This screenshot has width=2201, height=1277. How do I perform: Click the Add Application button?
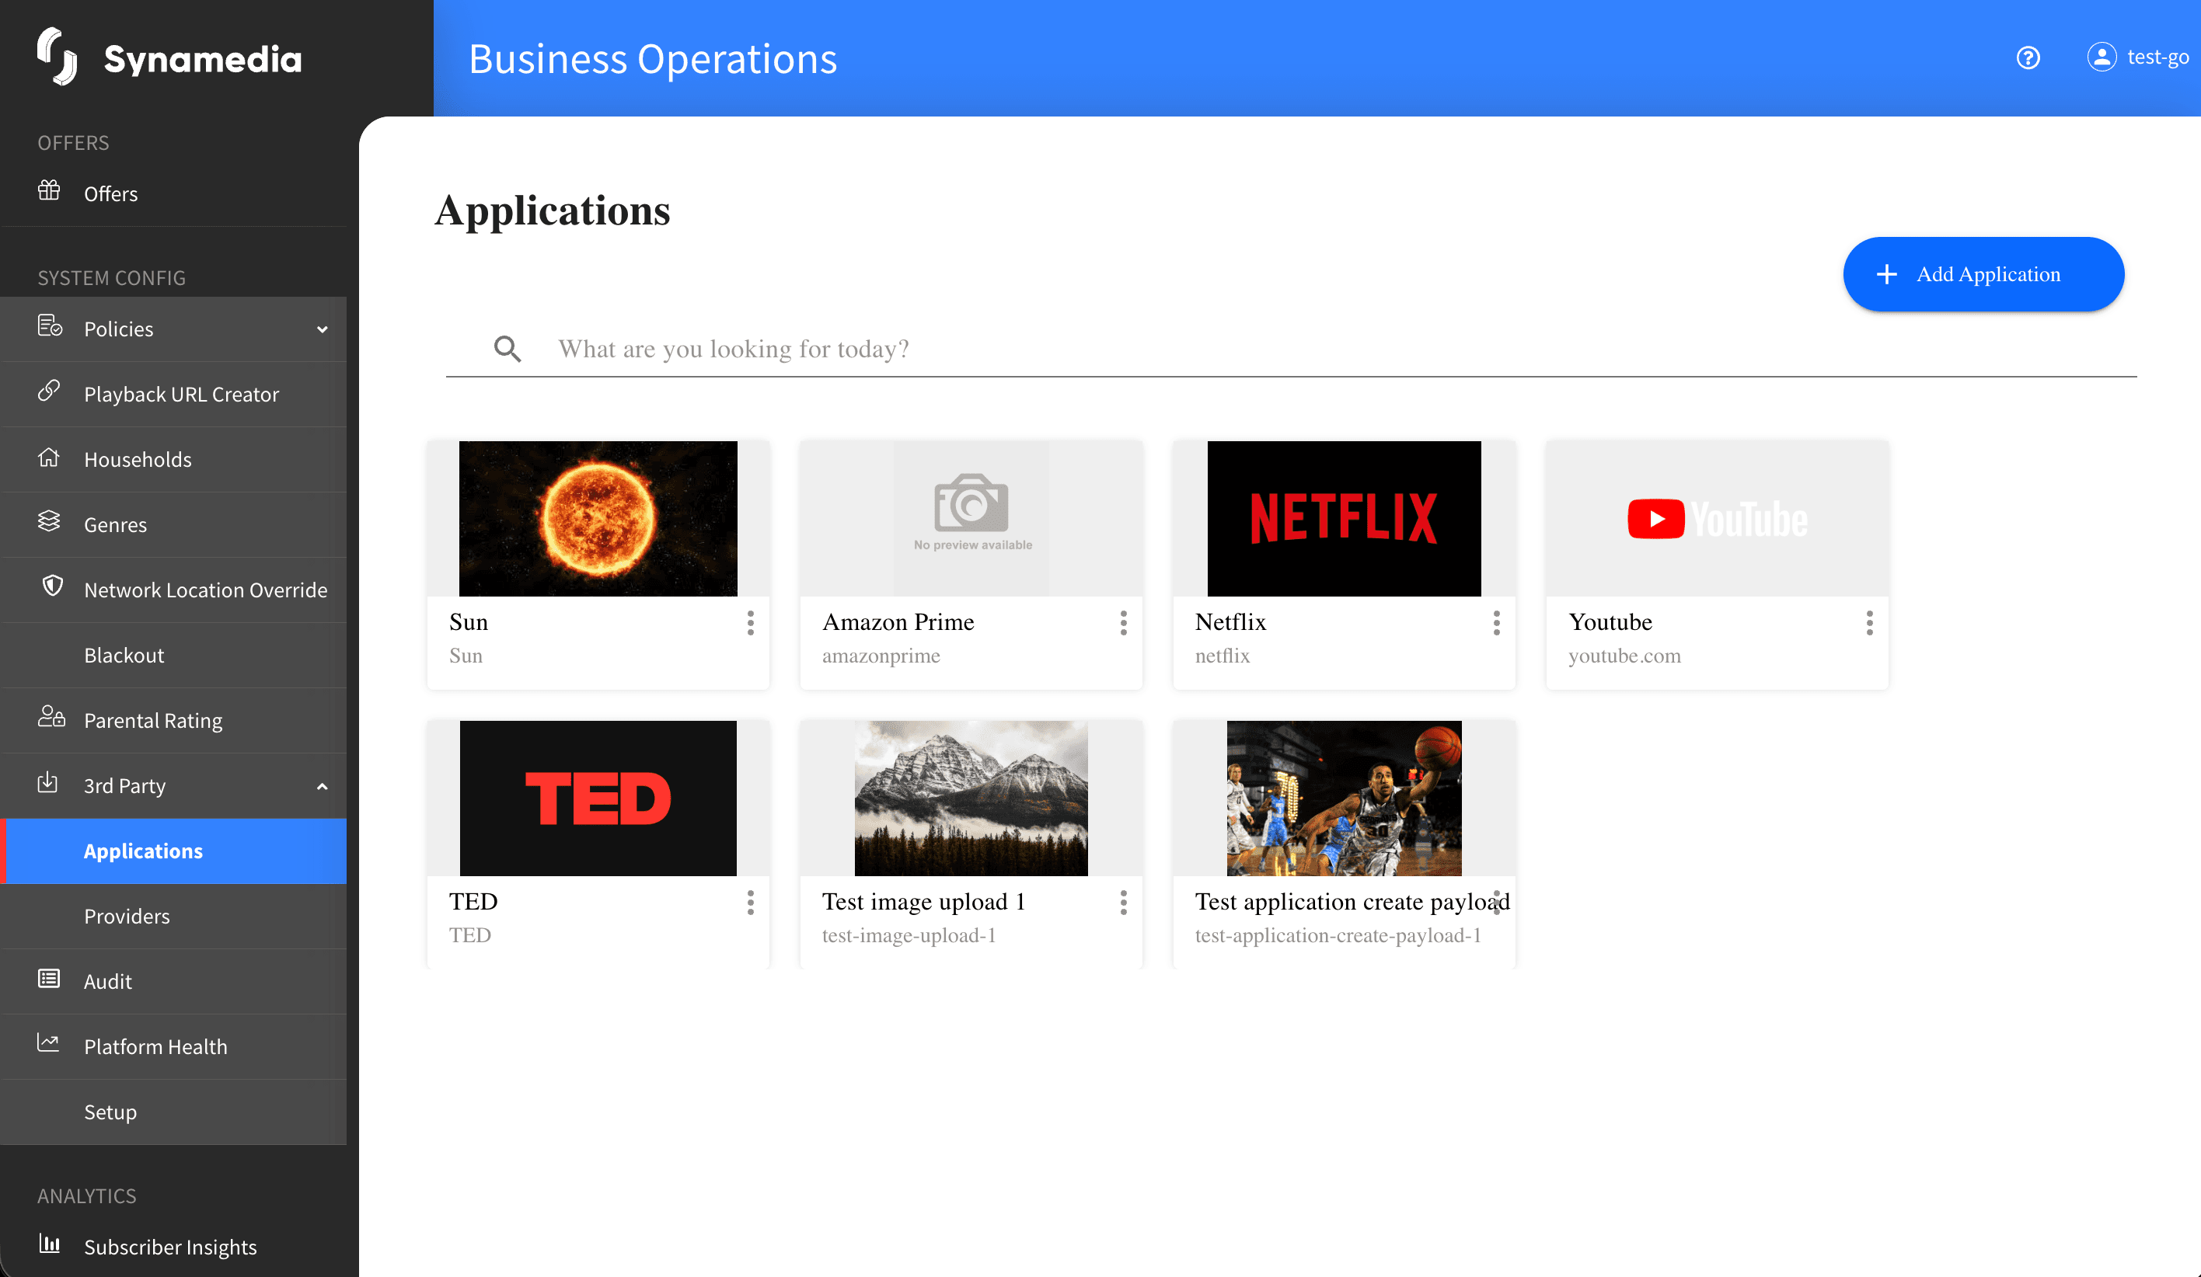coord(1983,274)
